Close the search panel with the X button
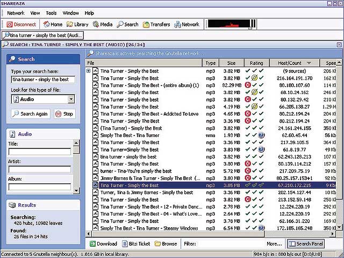Image resolution: width=344 pixels, height=258 pixels. pos(339,45)
